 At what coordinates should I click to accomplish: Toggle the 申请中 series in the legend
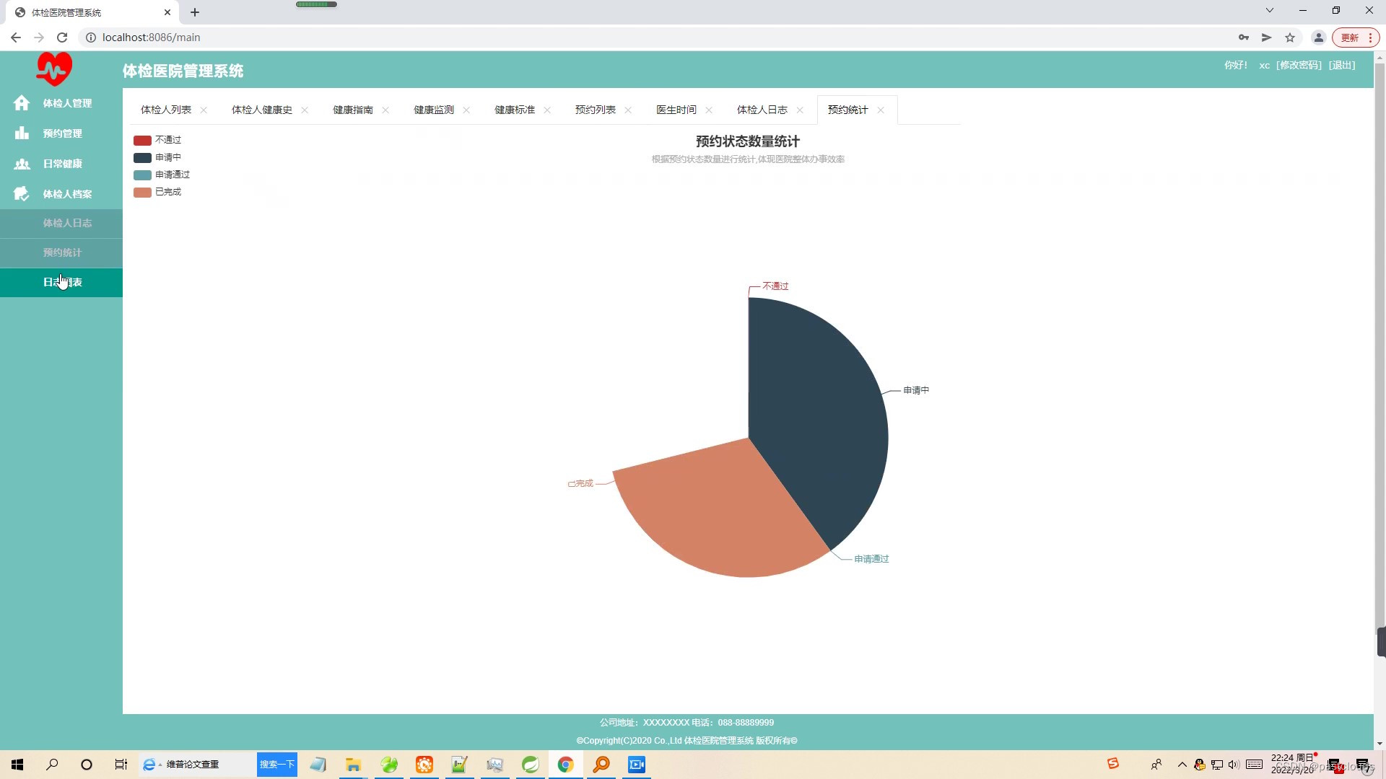point(159,157)
